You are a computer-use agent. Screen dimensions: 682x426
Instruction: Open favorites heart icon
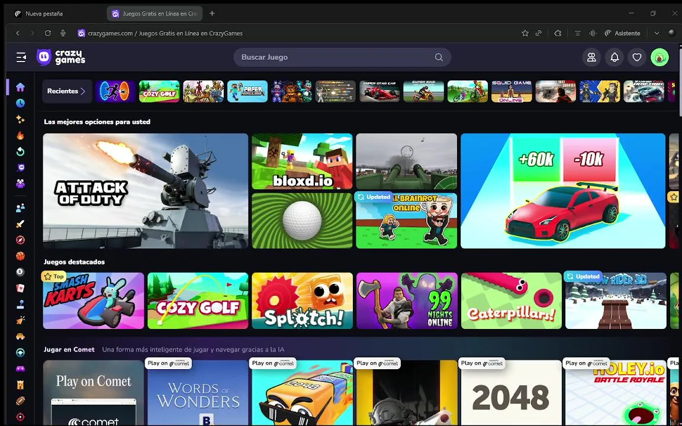(637, 57)
